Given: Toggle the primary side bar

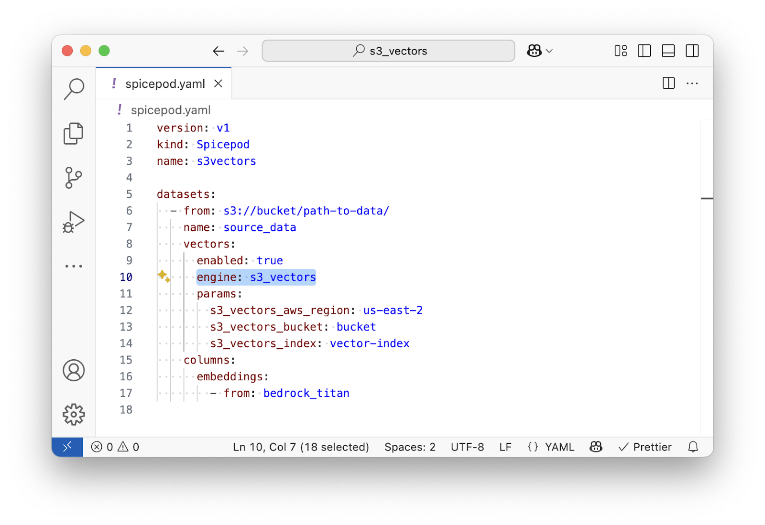Looking at the screenshot, I should click(644, 51).
